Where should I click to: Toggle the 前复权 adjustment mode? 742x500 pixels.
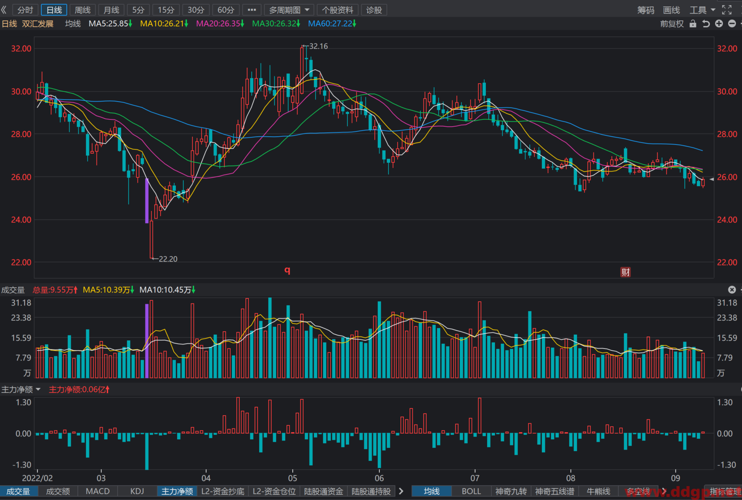672,23
